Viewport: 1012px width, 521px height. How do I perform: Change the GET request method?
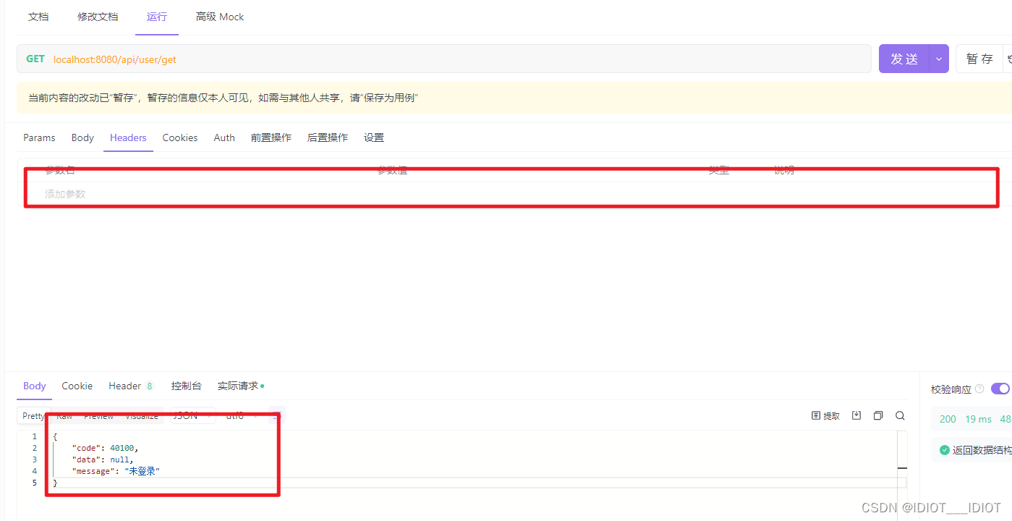pyautogui.click(x=35, y=59)
